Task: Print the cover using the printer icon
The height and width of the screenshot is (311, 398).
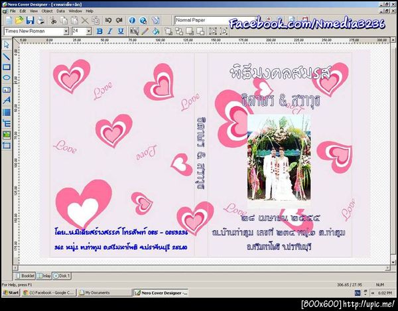Action: [x=41, y=21]
